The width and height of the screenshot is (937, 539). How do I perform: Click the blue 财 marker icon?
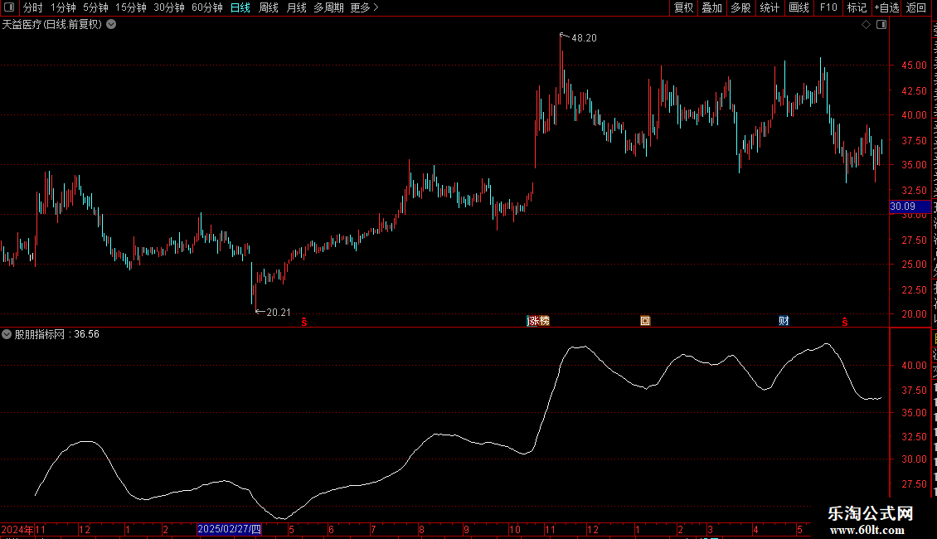click(784, 321)
